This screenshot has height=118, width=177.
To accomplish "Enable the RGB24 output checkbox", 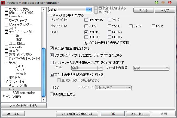I will tap(109, 32).
